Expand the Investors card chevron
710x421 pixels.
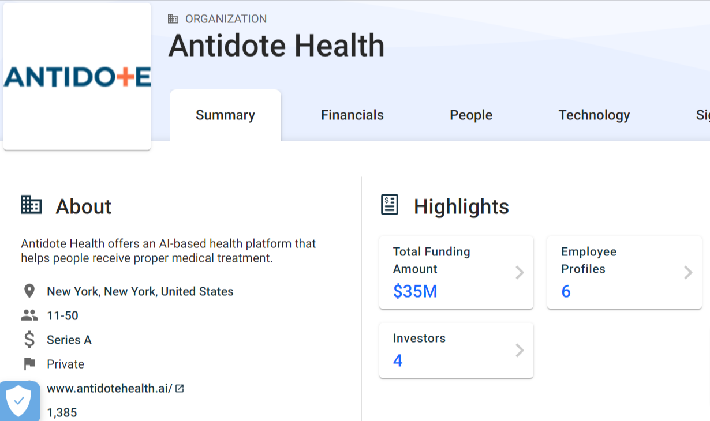pos(520,350)
